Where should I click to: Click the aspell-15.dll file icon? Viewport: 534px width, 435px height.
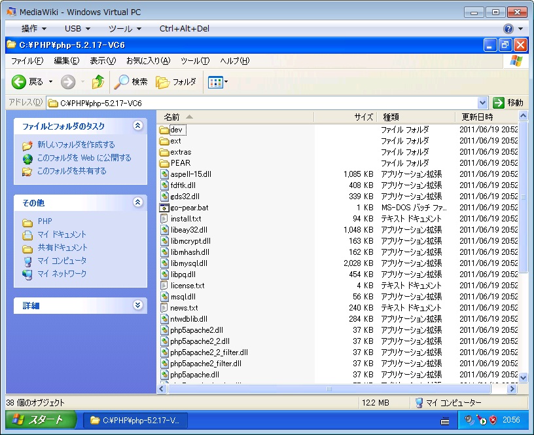coord(164,174)
